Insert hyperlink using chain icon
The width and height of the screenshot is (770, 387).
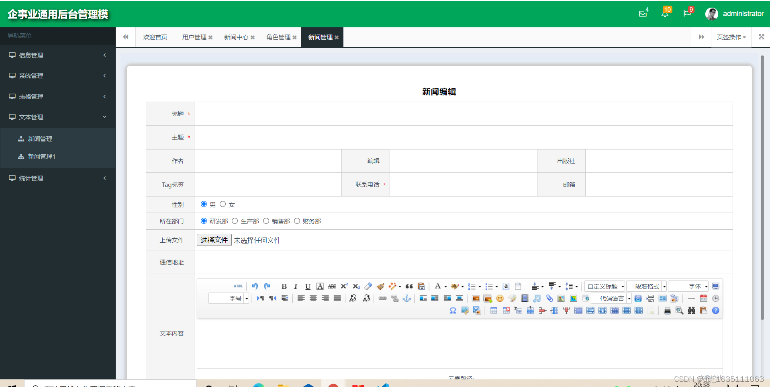[x=383, y=298]
